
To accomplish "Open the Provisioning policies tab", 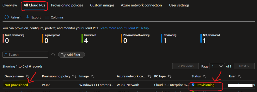I will [x=67, y=5].
